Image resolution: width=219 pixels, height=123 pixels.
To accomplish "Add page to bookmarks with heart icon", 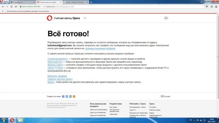I will click(x=207, y=6).
